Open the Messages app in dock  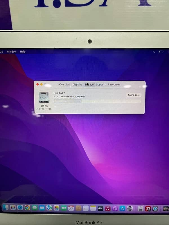[35, 208]
